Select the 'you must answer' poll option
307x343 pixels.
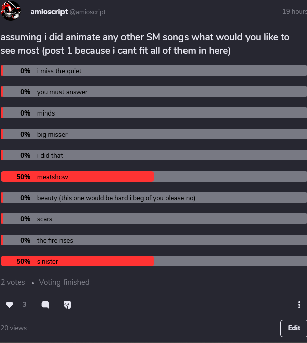(x=154, y=92)
